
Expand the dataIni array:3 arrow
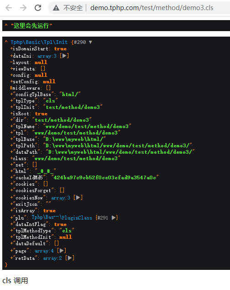click(64, 56)
